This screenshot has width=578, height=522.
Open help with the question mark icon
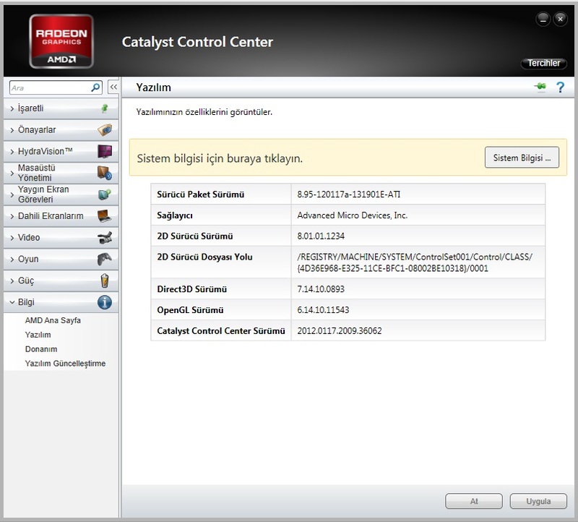[560, 87]
